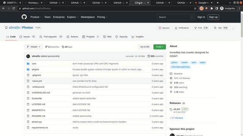Open the 325 commits history link
Viewport: 243px width, 136px height.
click(x=155, y=56)
